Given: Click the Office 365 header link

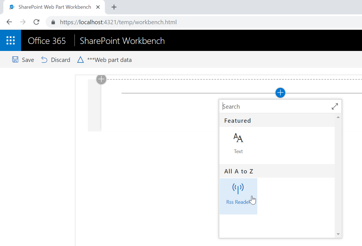Looking at the screenshot, I should click(x=47, y=41).
